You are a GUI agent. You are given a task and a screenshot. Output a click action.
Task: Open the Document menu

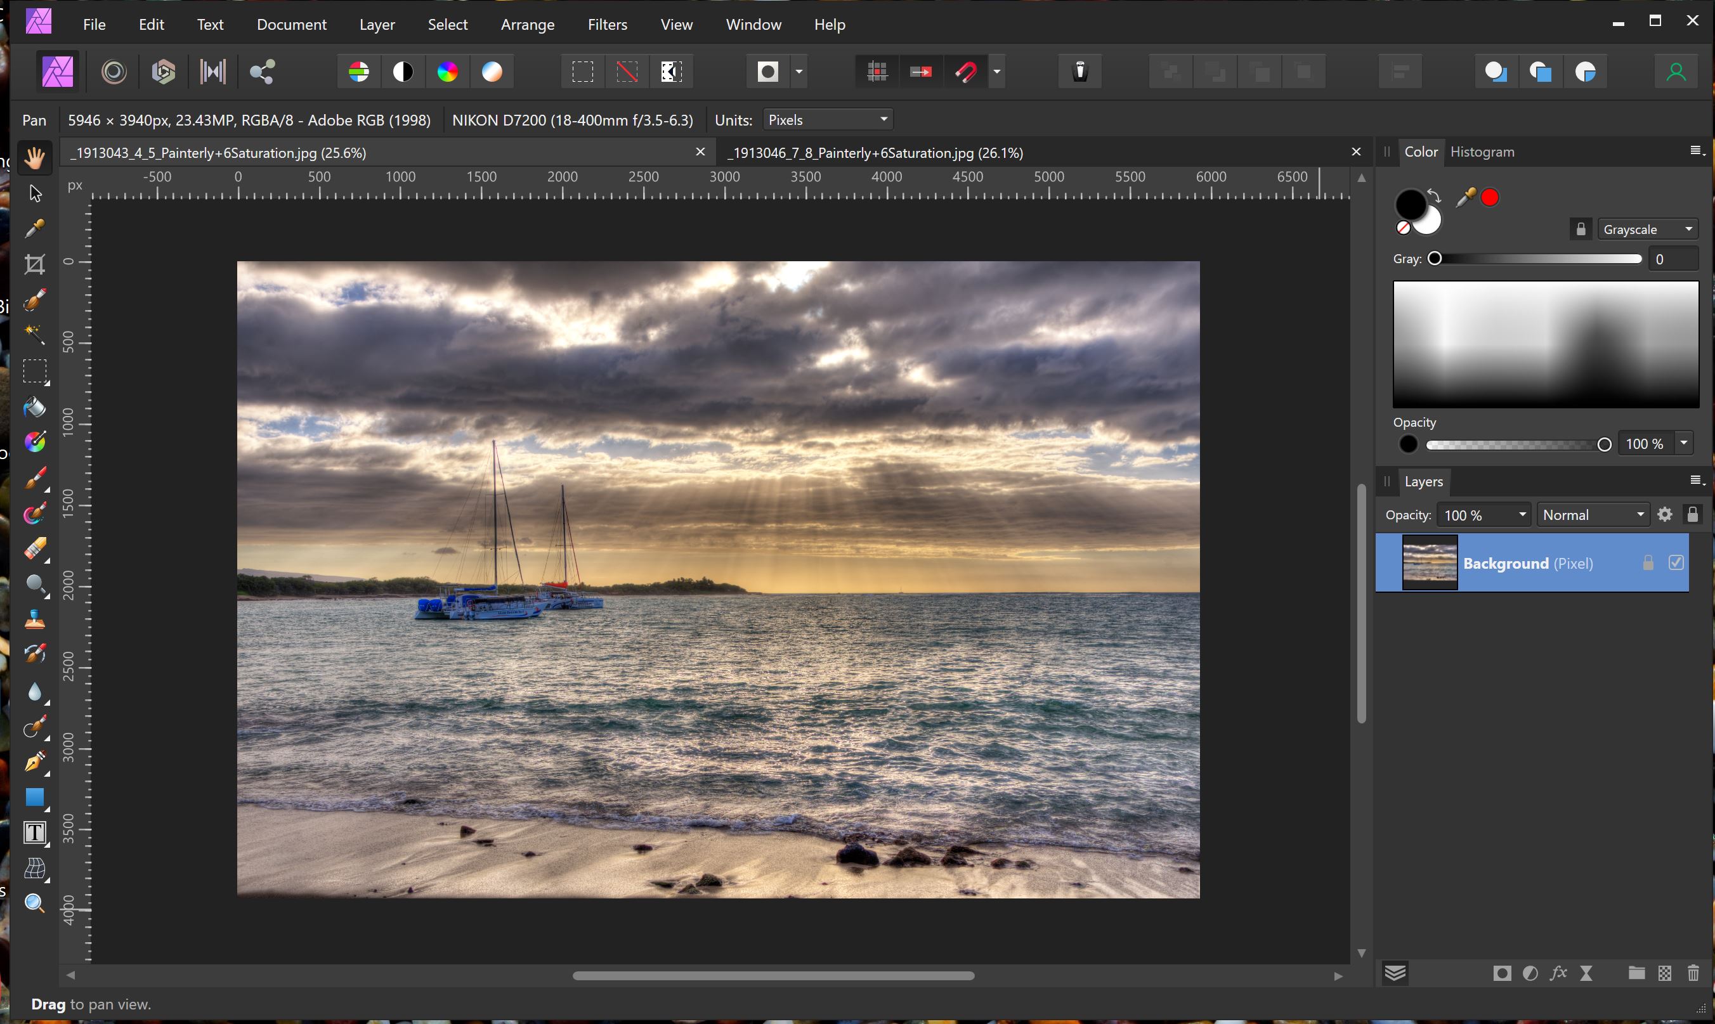[291, 24]
